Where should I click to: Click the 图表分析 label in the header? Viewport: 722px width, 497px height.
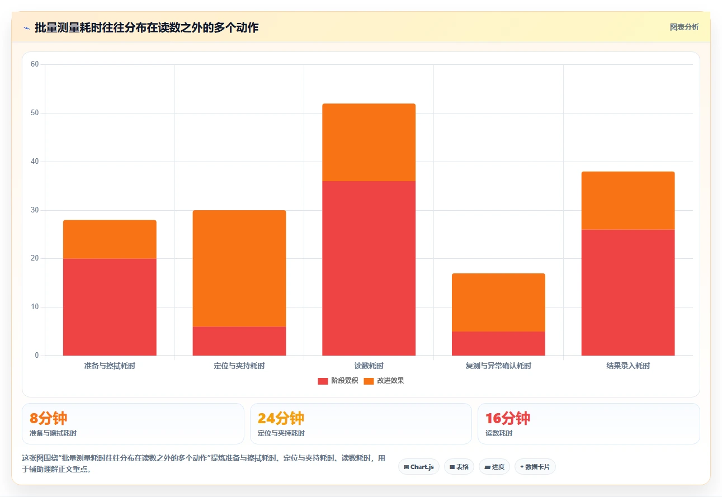point(684,27)
